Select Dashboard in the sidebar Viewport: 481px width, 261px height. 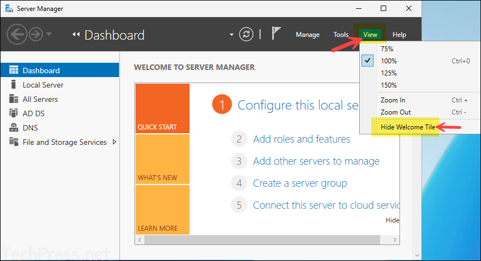[60, 70]
